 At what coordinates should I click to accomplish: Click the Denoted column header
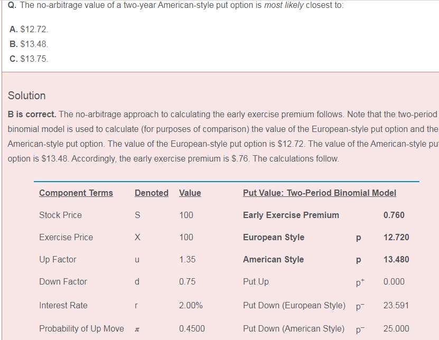[x=152, y=193]
